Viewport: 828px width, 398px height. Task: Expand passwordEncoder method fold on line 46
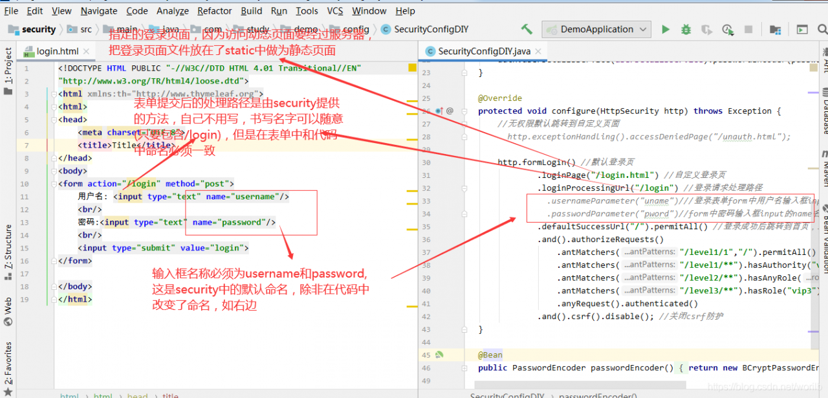point(466,368)
